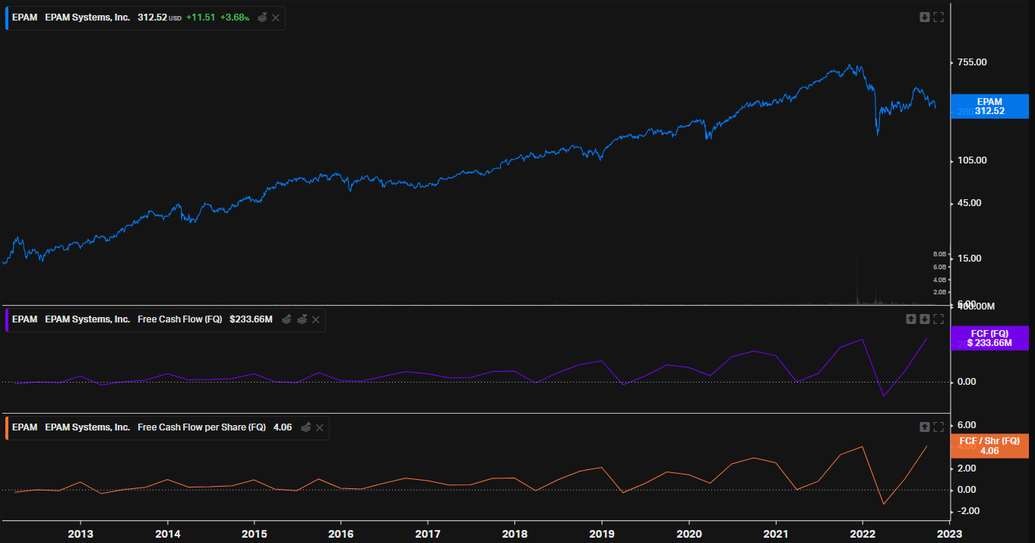
Task: Remove the Free Cash Flow per Share series
Action: [320, 427]
